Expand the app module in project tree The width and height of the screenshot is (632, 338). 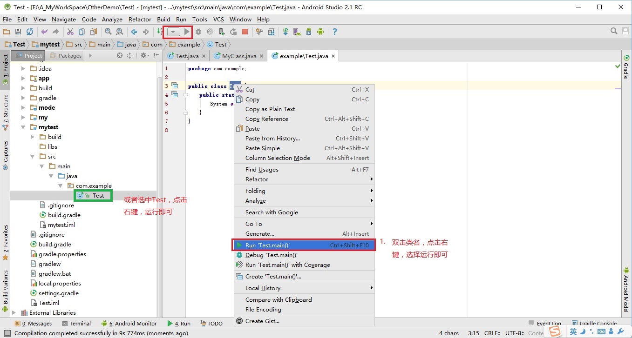click(x=23, y=79)
